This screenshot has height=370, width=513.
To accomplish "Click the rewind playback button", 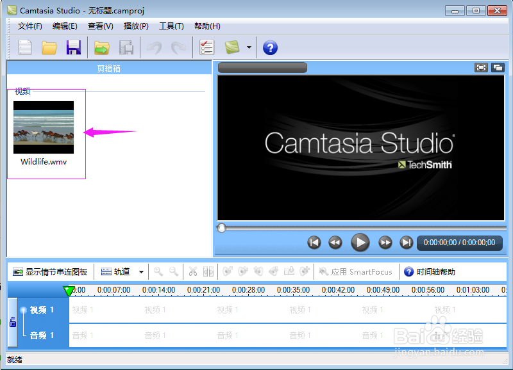I will [335, 243].
